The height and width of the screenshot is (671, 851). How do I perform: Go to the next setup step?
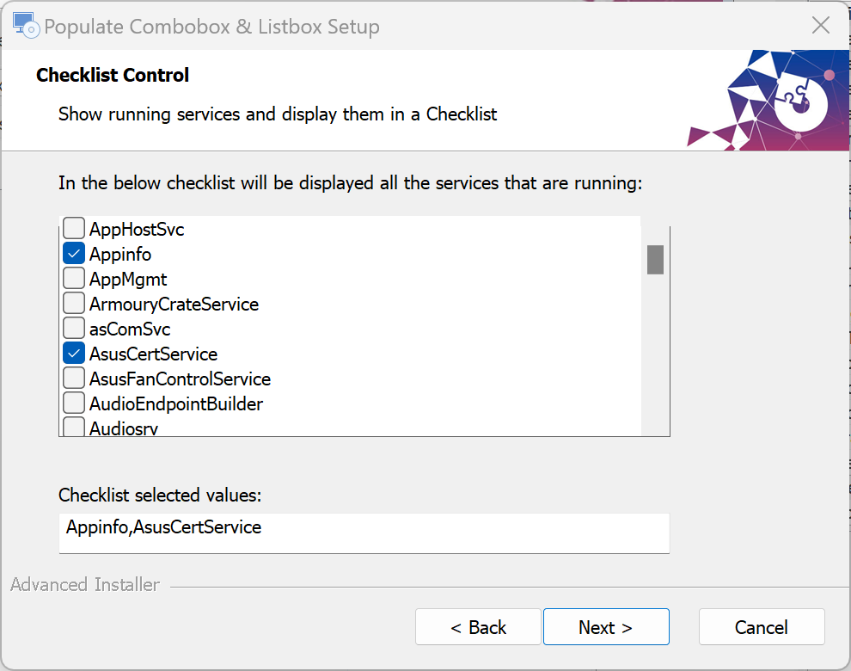pyautogui.click(x=606, y=627)
